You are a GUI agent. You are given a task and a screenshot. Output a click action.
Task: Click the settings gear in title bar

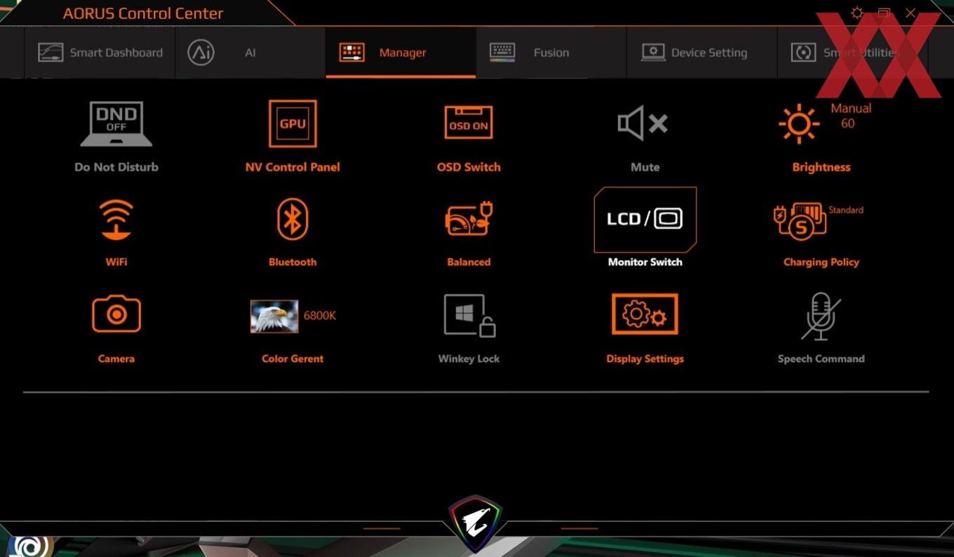856,13
